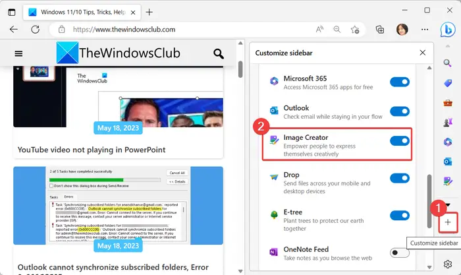461x275 pixels.
Task: Open Read aloud from address bar
Action: pos(319,30)
